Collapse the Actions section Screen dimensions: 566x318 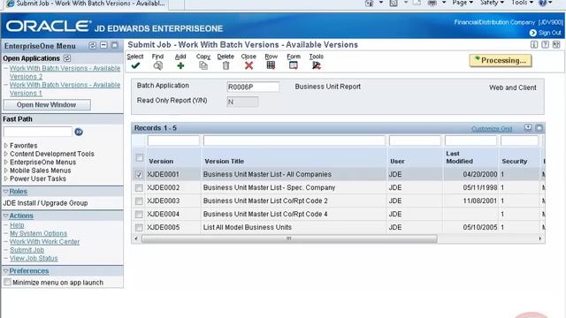pos(6,216)
